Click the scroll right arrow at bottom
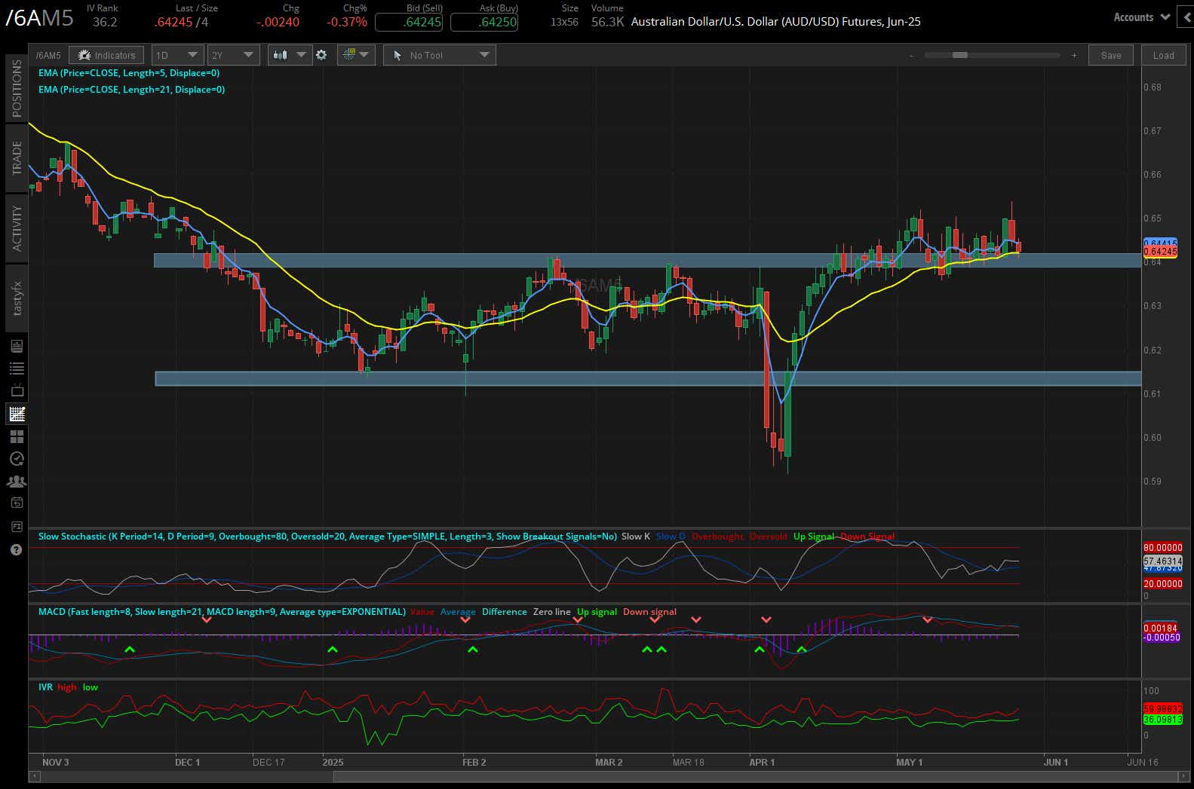 pos(1182,775)
